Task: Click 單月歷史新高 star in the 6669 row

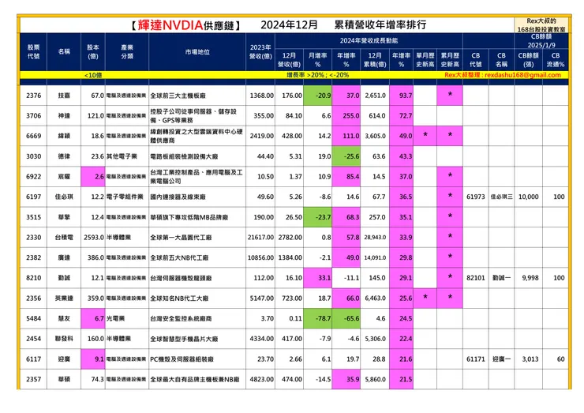Action: coord(425,135)
